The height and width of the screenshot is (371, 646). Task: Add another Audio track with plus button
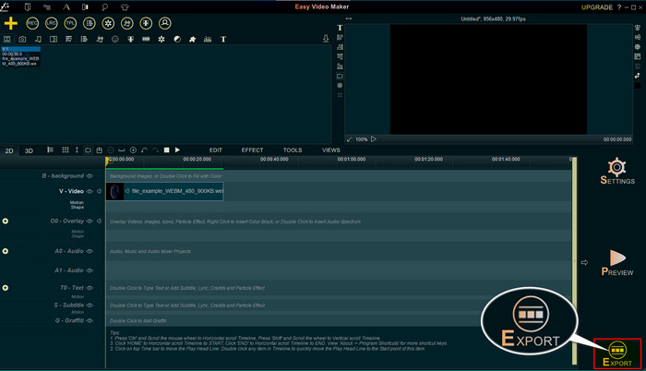6,251
